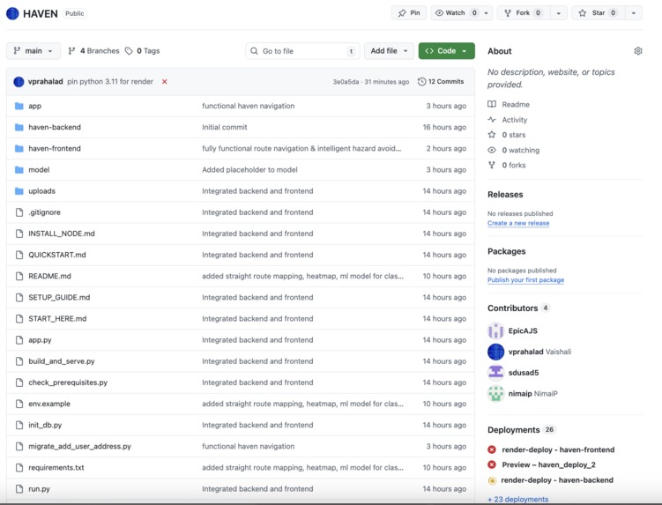Open commit hash 3e0a5da

coord(346,82)
